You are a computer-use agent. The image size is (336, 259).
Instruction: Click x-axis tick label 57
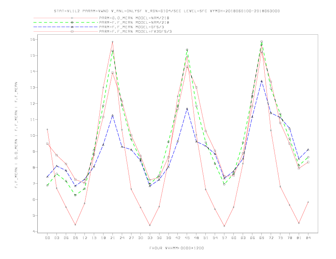pyautogui.click(x=224, y=238)
